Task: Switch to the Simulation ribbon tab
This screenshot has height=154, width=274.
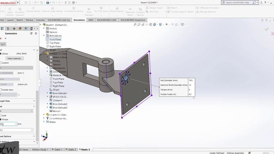Action: tap(79, 20)
